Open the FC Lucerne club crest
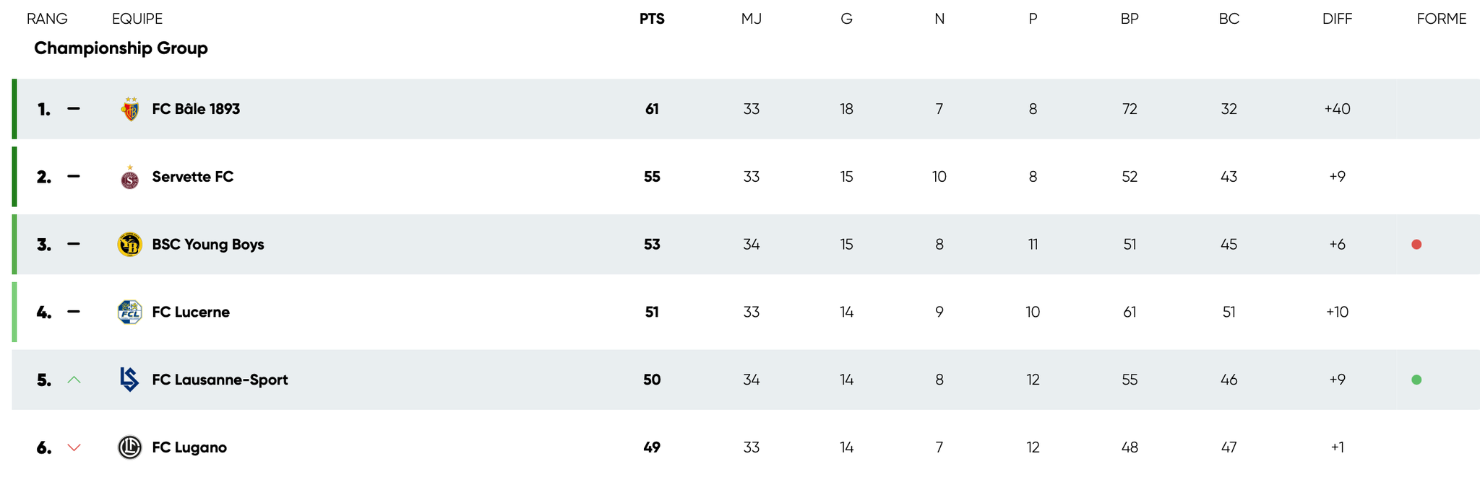The image size is (1480, 490). 130,312
